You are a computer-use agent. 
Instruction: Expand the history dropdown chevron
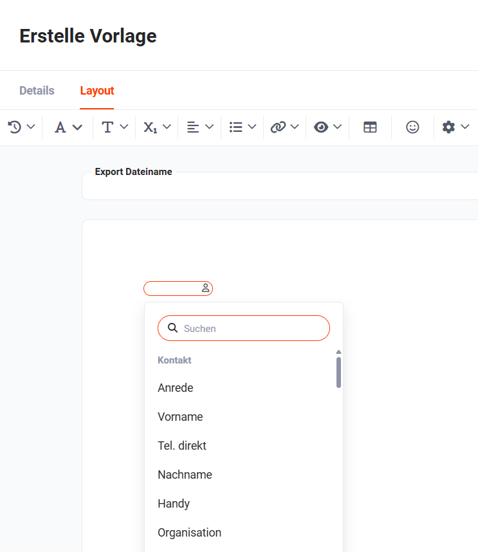click(x=31, y=127)
